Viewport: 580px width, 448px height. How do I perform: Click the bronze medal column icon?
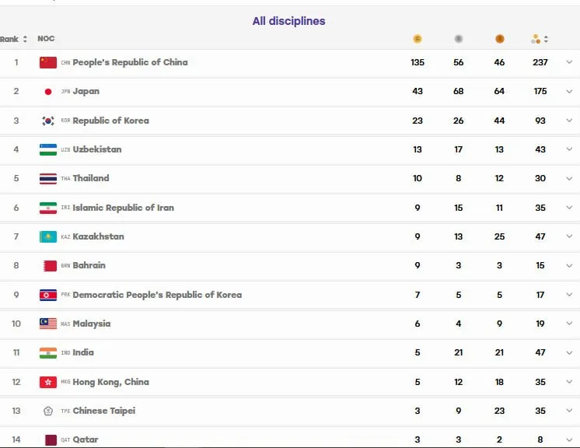(x=499, y=39)
